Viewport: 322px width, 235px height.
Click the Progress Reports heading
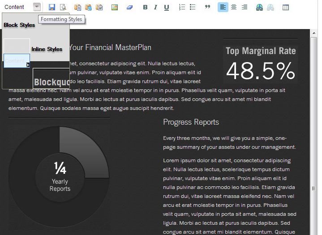point(191,122)
